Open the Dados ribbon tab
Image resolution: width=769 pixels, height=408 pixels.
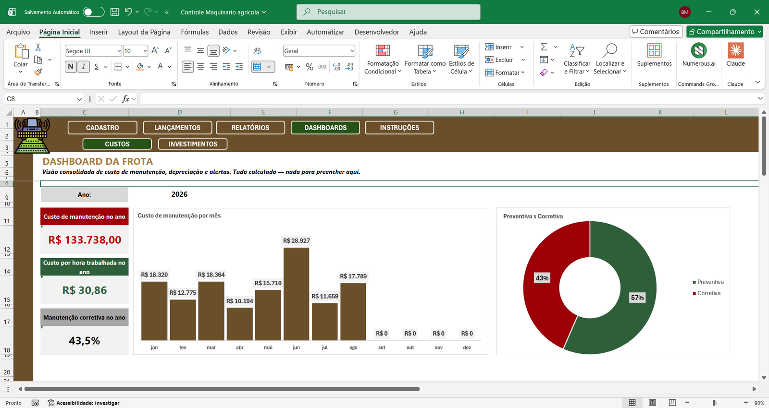(228, 32)
